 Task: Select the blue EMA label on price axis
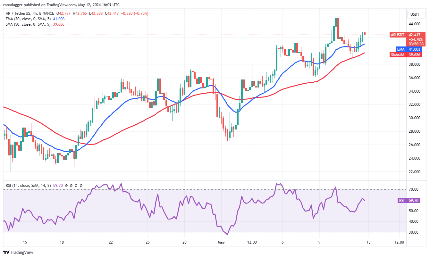[x=401, y=49]
